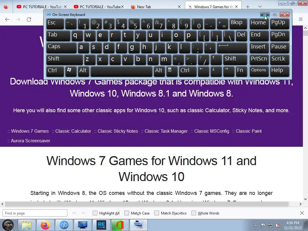Open the Classic Task Manager link
The width and height of the screenshot is (308, 231).
point(166,131)
